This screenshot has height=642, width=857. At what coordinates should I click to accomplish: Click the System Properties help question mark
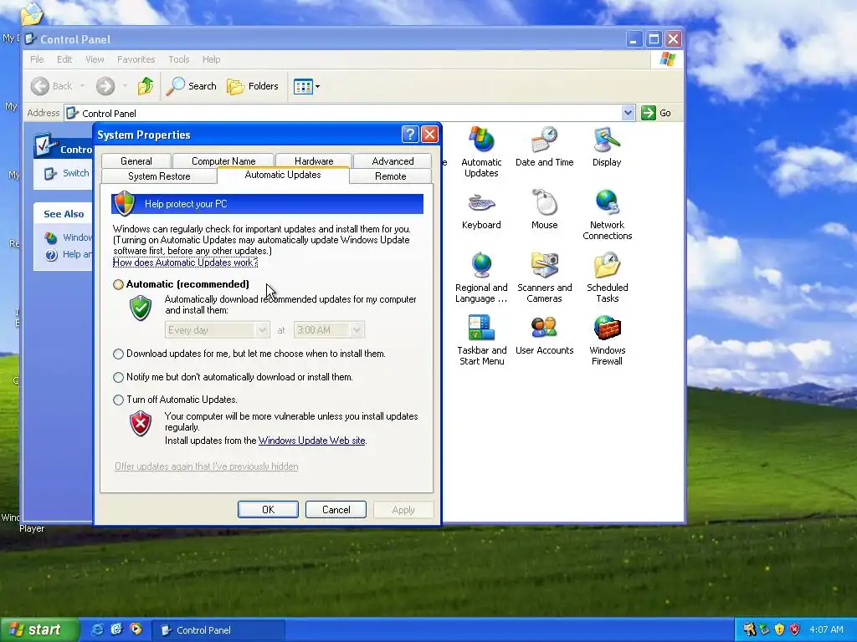click(x=410, y=135)
